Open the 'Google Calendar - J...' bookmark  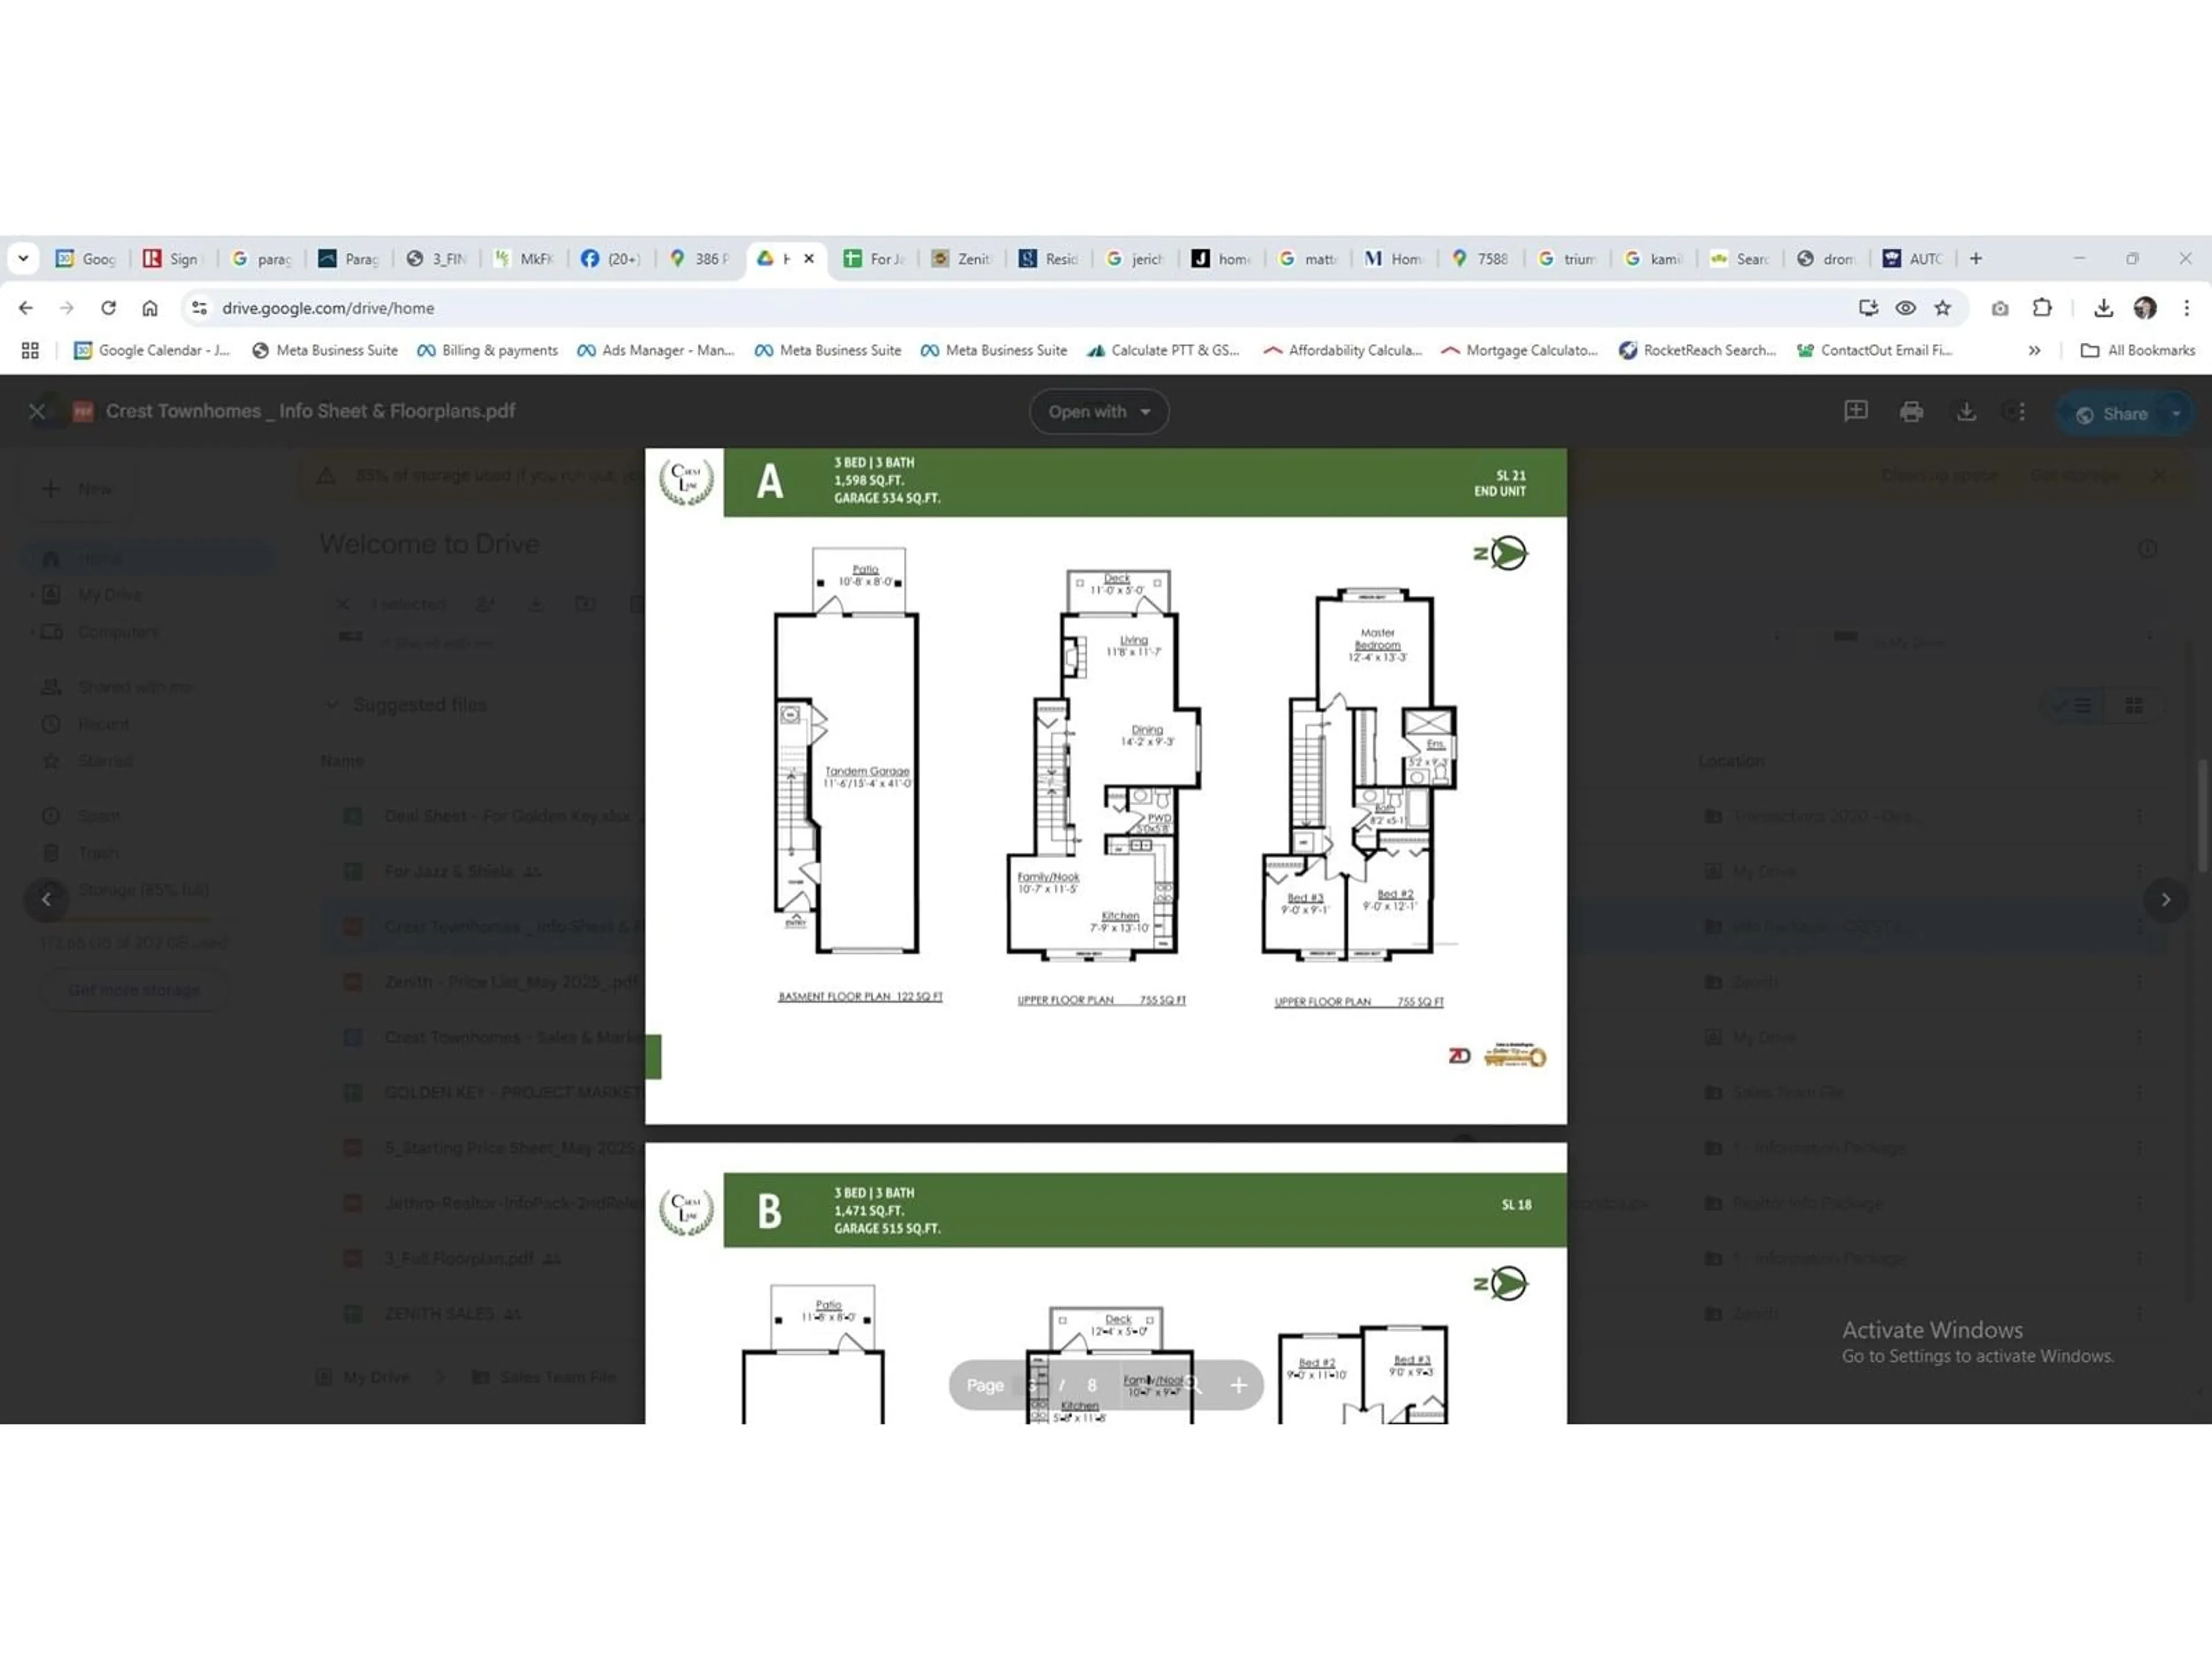(x=152, y=350)
